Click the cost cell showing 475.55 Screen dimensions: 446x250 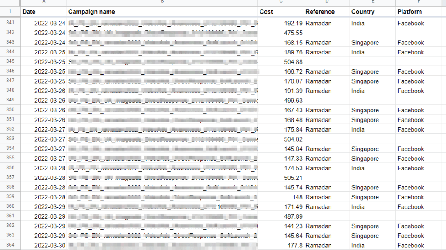281,33
